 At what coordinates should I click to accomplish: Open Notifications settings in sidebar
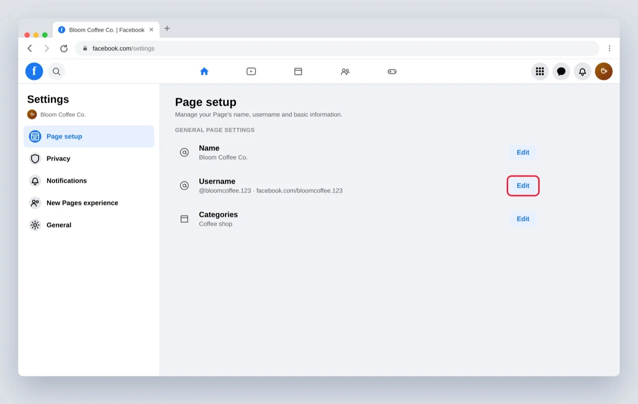pos(89,181)
